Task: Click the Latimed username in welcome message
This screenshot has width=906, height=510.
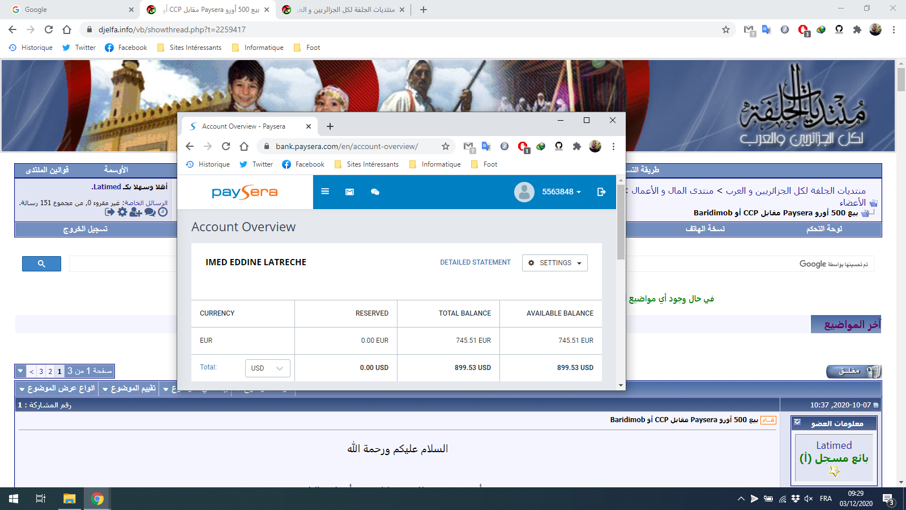Action: coord(108,186)
